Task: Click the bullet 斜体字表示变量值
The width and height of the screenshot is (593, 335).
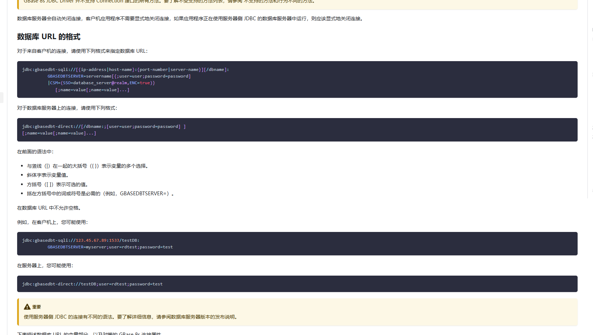Action: [49, 175]
